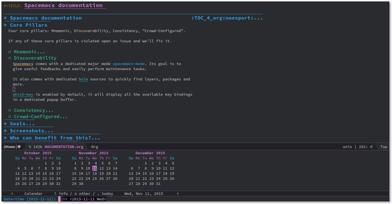Follow the which-key link

[x=23, y=94]
